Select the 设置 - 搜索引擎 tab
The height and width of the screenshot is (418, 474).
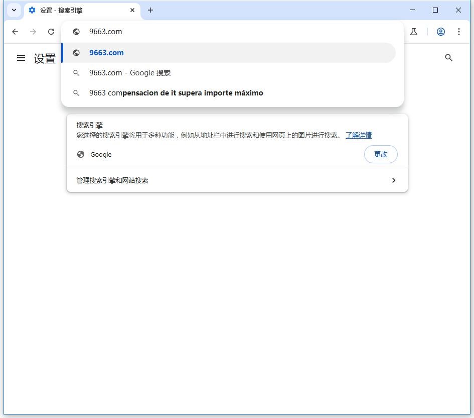[82, 10]
